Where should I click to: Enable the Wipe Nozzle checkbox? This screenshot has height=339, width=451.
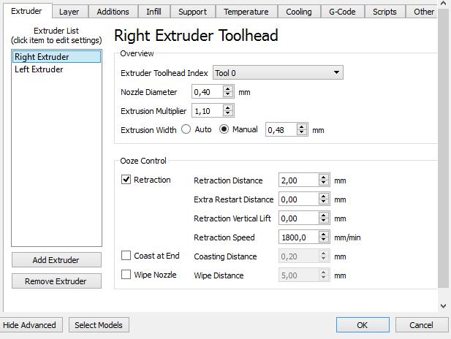tap(126, 275)
